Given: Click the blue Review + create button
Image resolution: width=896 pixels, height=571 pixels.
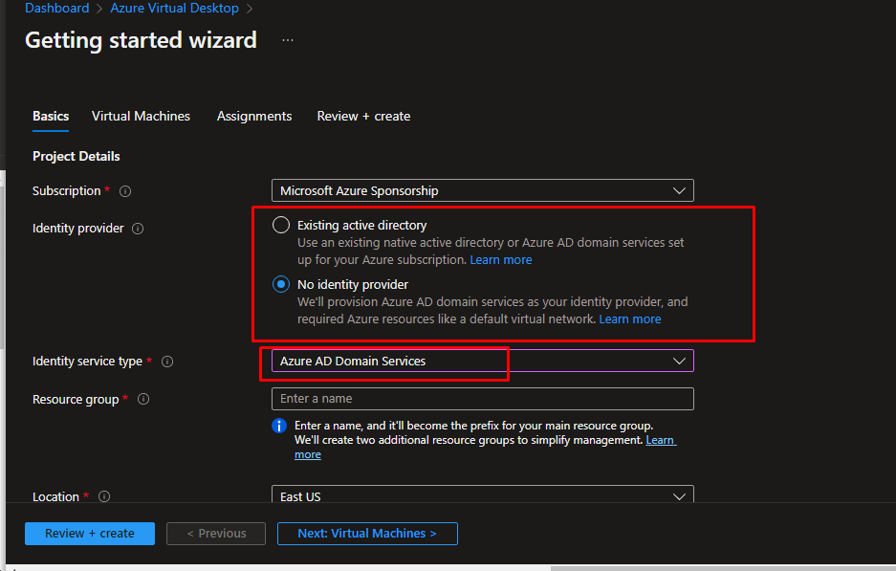Looking at the screenshot, I should 90,534.
